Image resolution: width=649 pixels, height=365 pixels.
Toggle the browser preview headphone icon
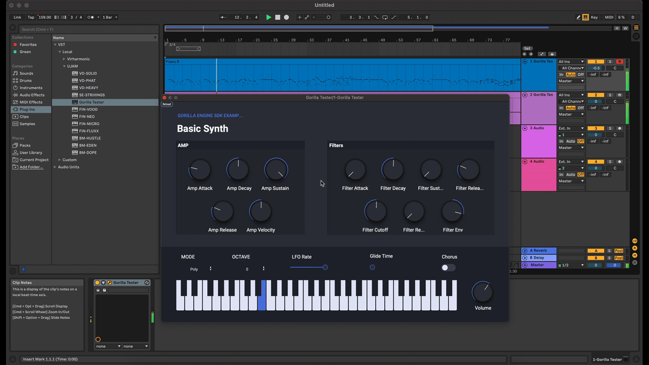coord(23,269)
